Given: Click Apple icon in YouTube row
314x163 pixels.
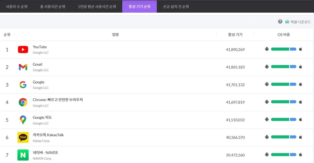Looking at the screenshot, I should point(301,49).
